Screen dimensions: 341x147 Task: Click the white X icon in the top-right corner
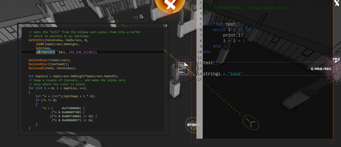pos(337,3)
